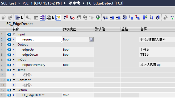
Task: Turn monitoring on with the glasses icon
Action: [172, 18]
